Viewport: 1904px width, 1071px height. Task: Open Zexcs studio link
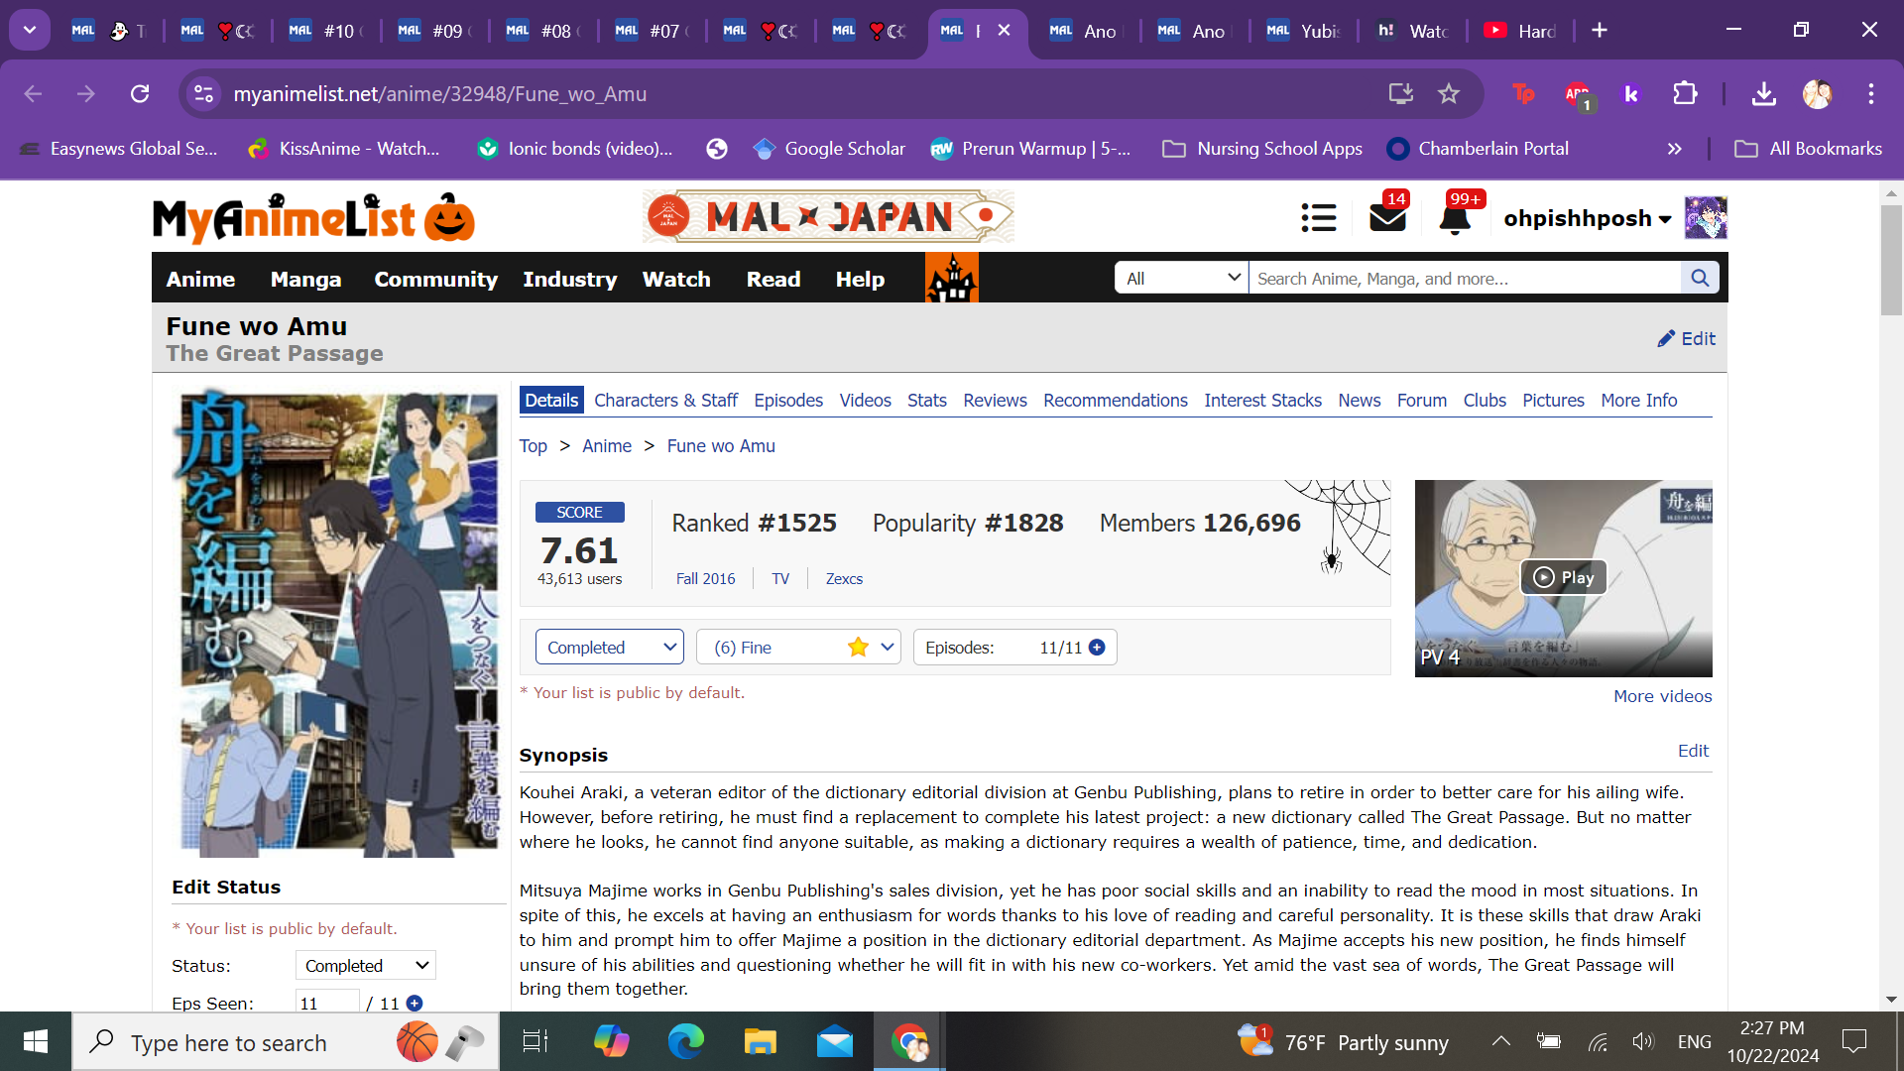pyautogui.click(x=844, y=579)
